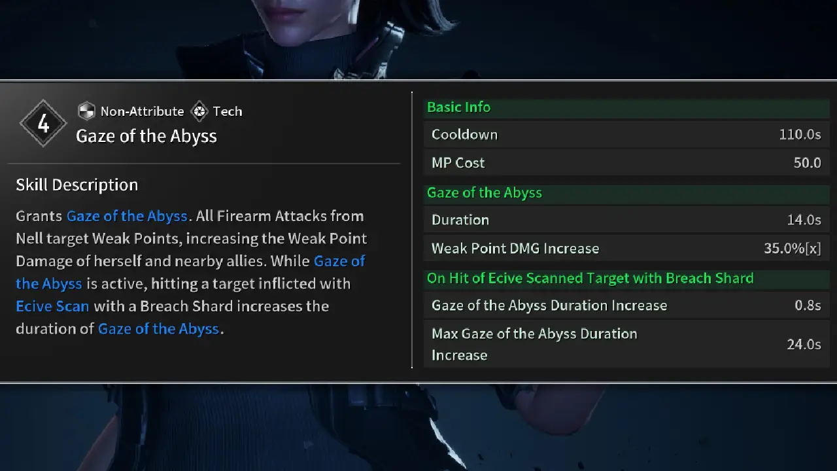Viewport: 837px width, 471px height.
Task: Open the Gaze of the Abyss link in description
Action: point(128,216)
